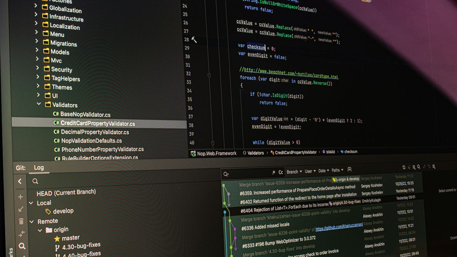The width and height of the screenshot is (457, 257).
Task: Click the back arrow icon in Git panel
Action: 20,181
